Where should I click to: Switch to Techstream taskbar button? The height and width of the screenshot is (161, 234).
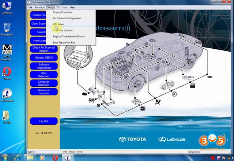(x=68, y=158)
